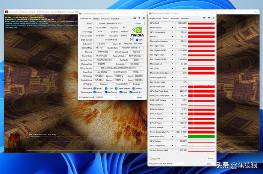Open the hamburger menu in Sensors window

click(213, 18)
